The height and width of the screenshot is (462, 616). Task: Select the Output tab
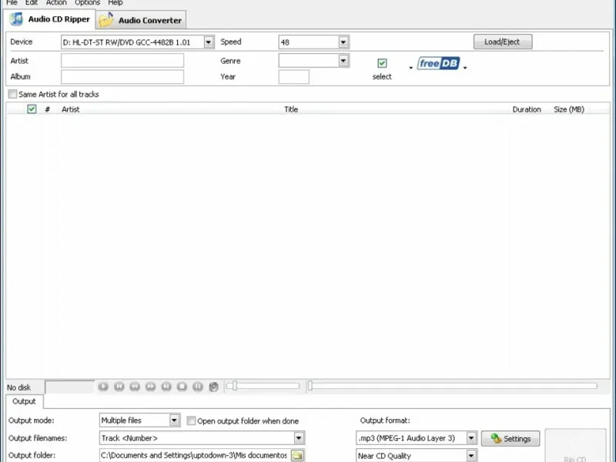(24, 401)
